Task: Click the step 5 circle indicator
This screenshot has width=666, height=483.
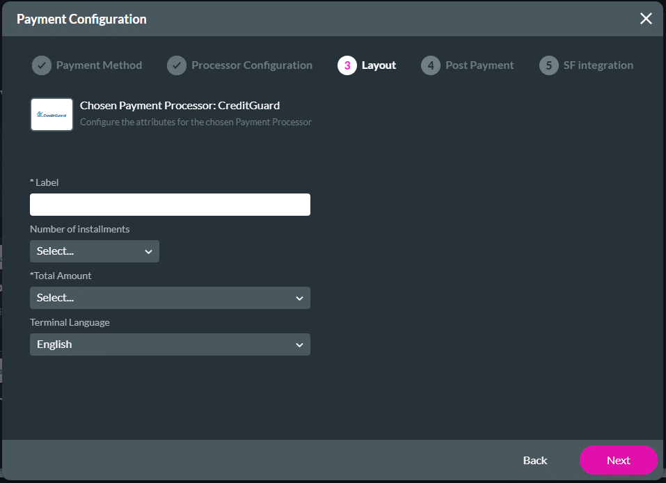Action: coord(548,65)
